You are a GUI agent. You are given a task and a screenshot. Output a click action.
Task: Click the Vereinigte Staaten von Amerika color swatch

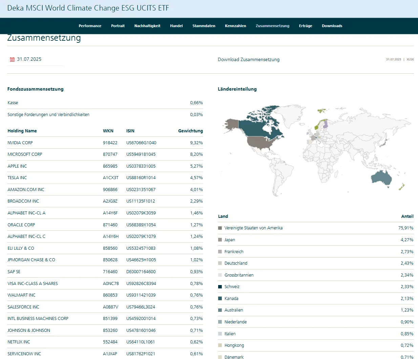click(x=220, y=228)
